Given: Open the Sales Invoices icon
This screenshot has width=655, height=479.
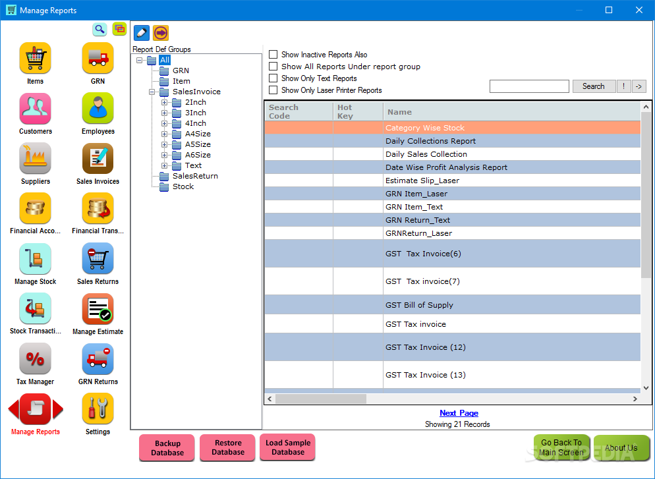Looking at the screenshot, I should click(x=98, y=158).
